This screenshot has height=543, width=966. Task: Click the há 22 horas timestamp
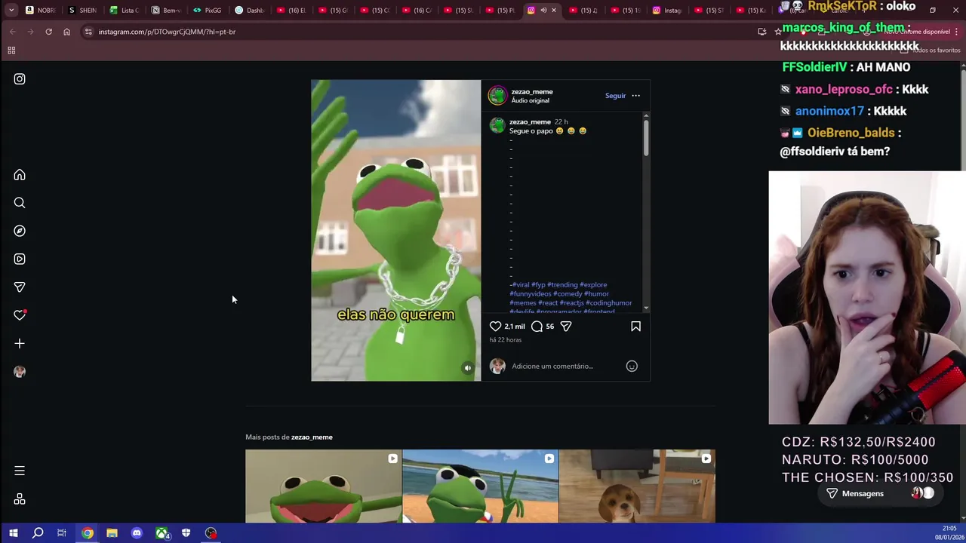pos(506,340)
